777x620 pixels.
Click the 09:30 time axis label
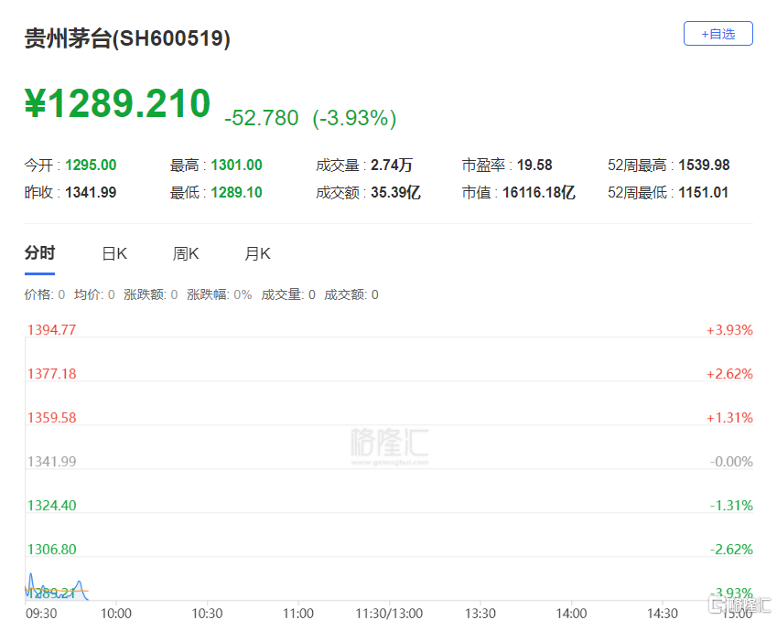[41, 614]
